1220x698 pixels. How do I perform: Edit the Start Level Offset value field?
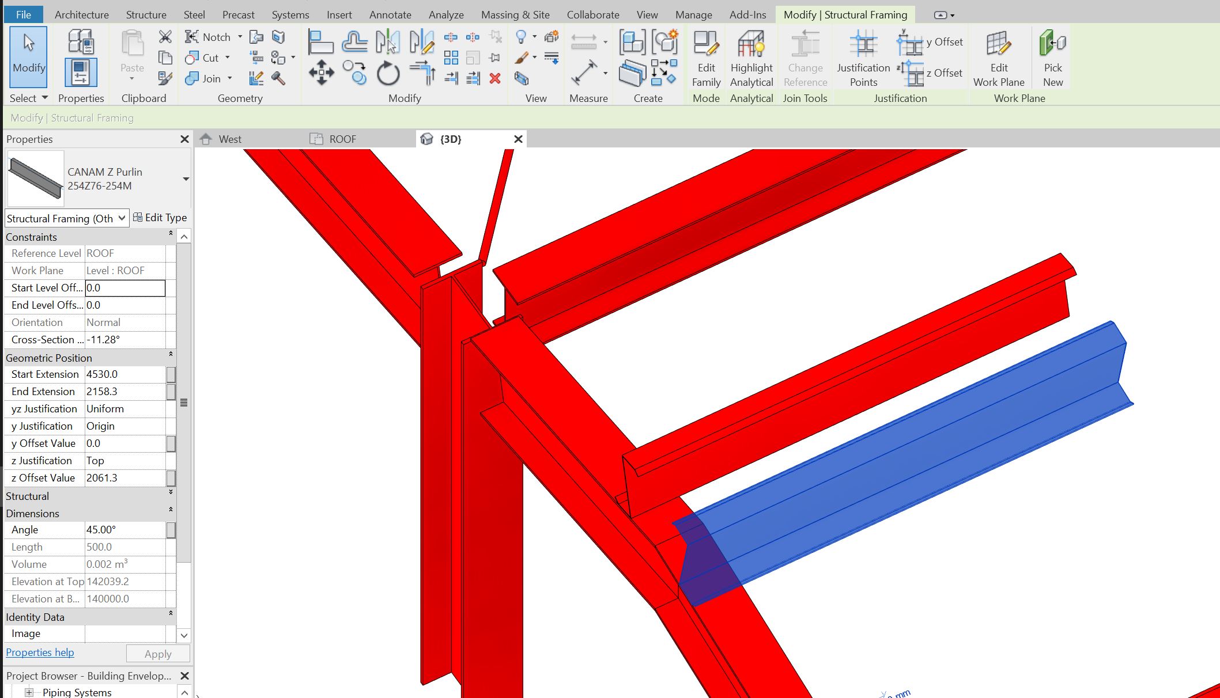pos(124,287)
